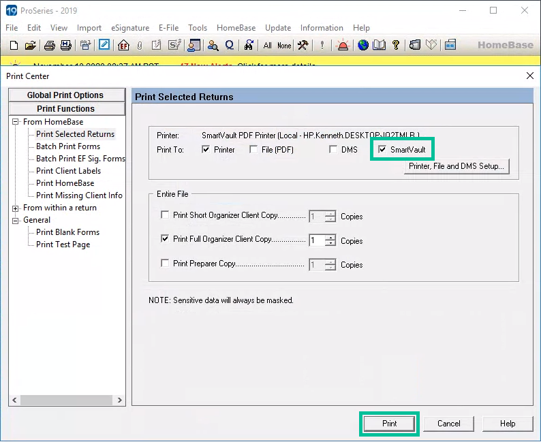
Task: Collapse the From HomeBase tree node
Action: (x=15, y=122)
